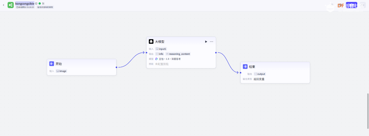369x136 pixels.
Task: Click the 返回变量 output type value
Action: pyautogui.click(x=259, y=79)
